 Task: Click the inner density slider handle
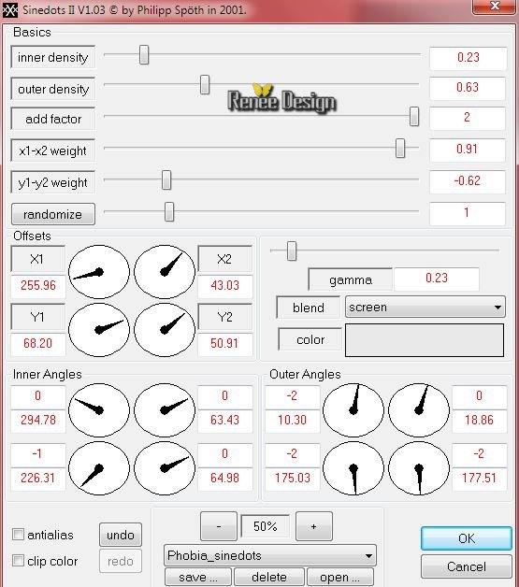pyautogui.click(x=144, y=55)
